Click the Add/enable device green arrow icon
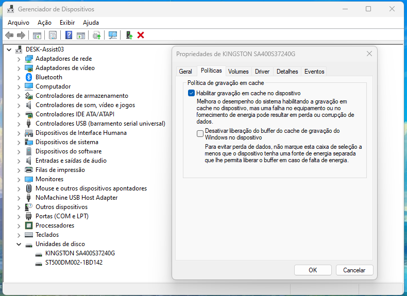This screenshot has width=407, height=296. point(129,36)
